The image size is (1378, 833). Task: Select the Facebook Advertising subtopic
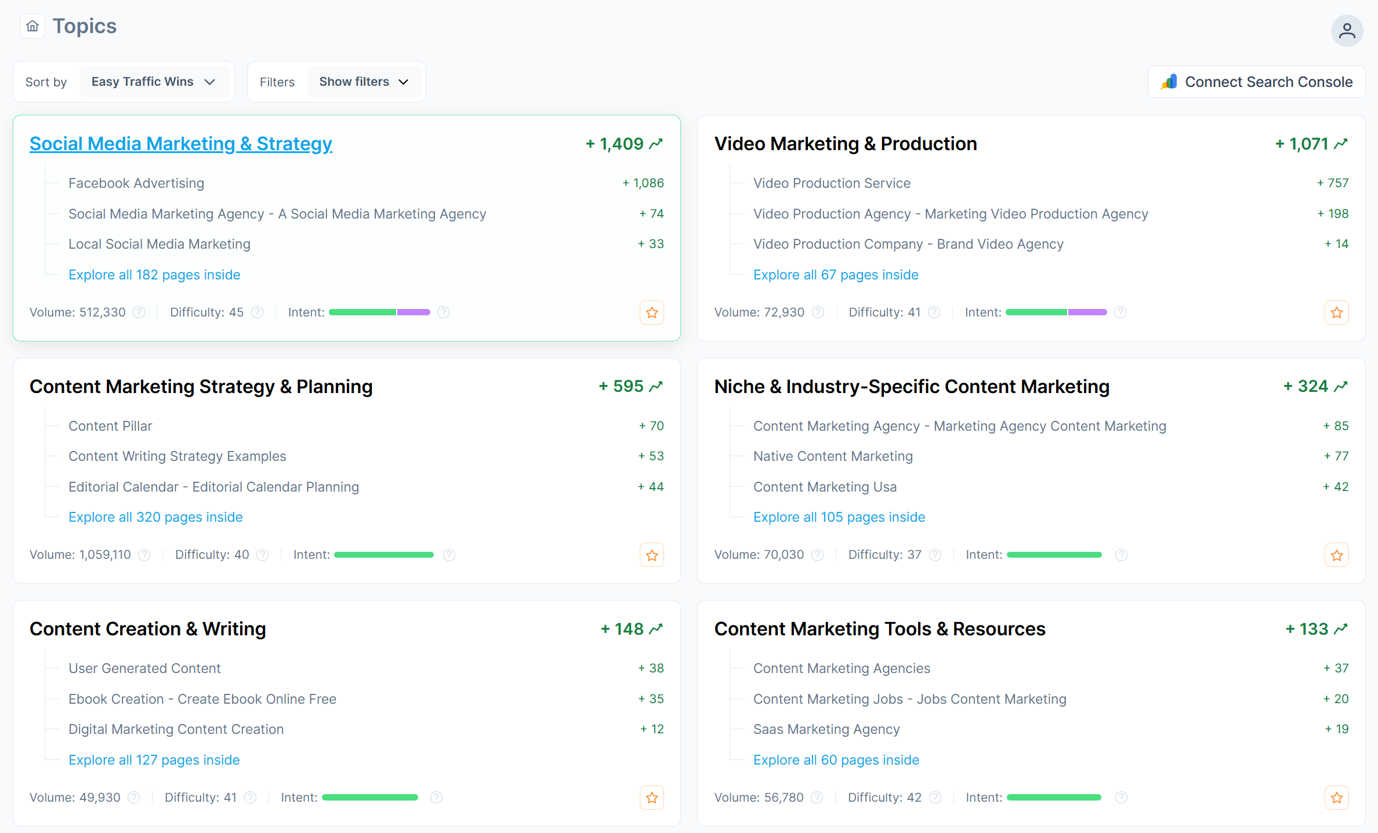click(x=136, y=183)
